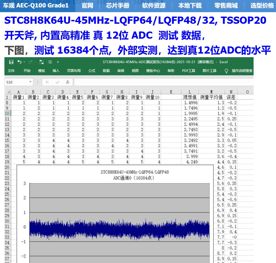Select column header A
Viewport: 276px width, 263px height.
(x=19, y=92)
